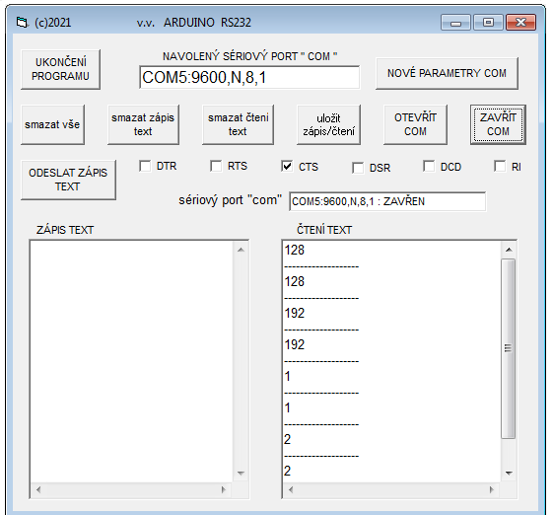Open port with OTEVŘÍT COM
Screen dimensions: 553x515
click(415, 124)
